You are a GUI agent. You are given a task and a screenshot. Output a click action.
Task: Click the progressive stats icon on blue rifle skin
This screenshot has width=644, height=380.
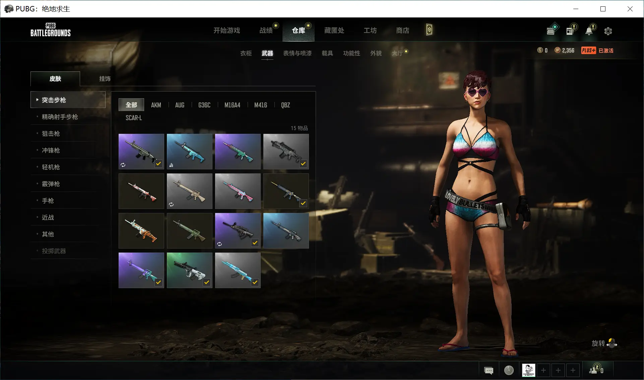coord(171,165)
